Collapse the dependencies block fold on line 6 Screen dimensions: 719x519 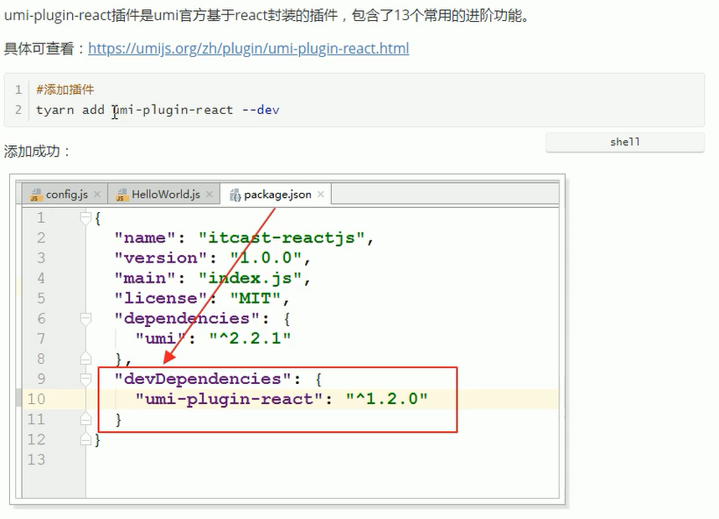pos(85,318)
